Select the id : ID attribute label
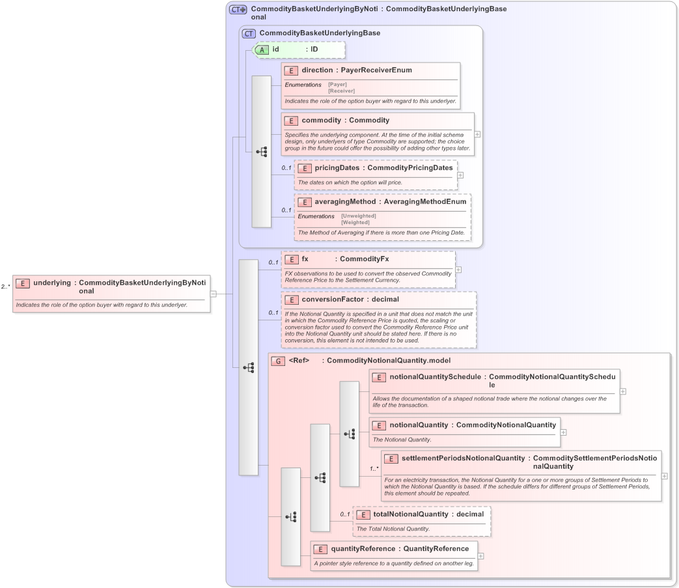Screen dimensions: 679x588 click(x=295, y=49)
